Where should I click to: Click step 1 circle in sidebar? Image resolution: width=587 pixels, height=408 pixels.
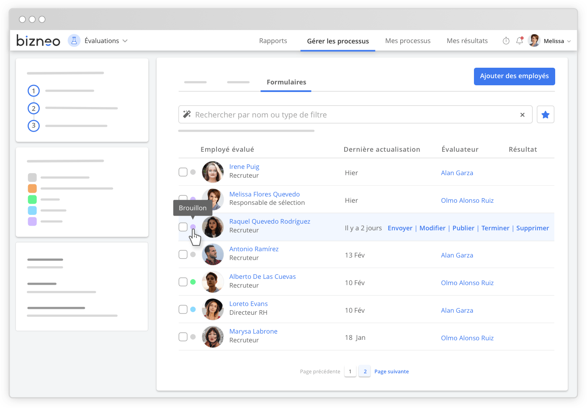click(33, 91)
